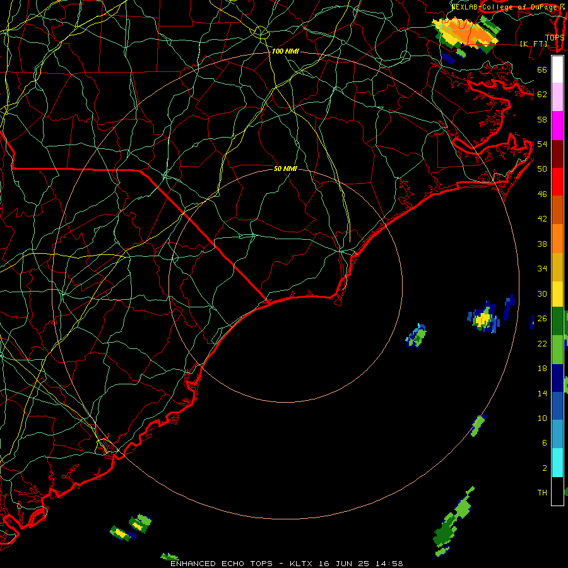Click the light blue legend swatch
The image size is (568, 568).
557,434
